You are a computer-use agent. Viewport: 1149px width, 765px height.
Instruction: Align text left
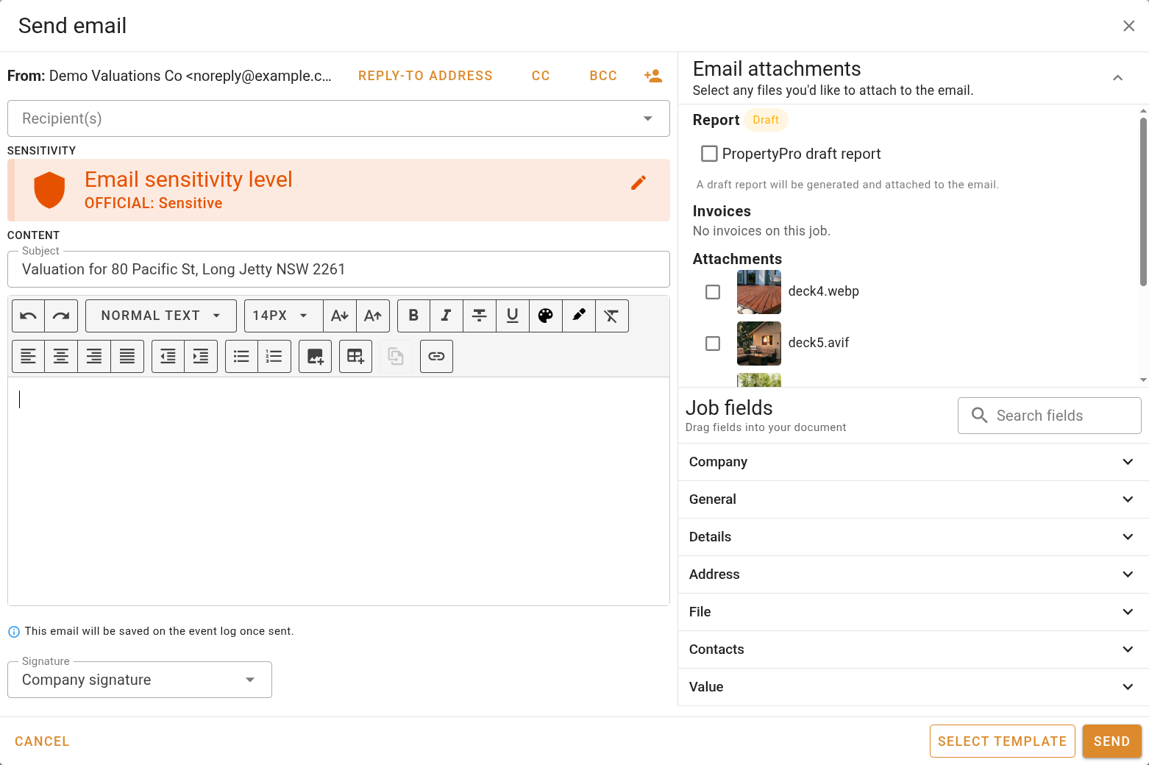(x=28, y=356)
